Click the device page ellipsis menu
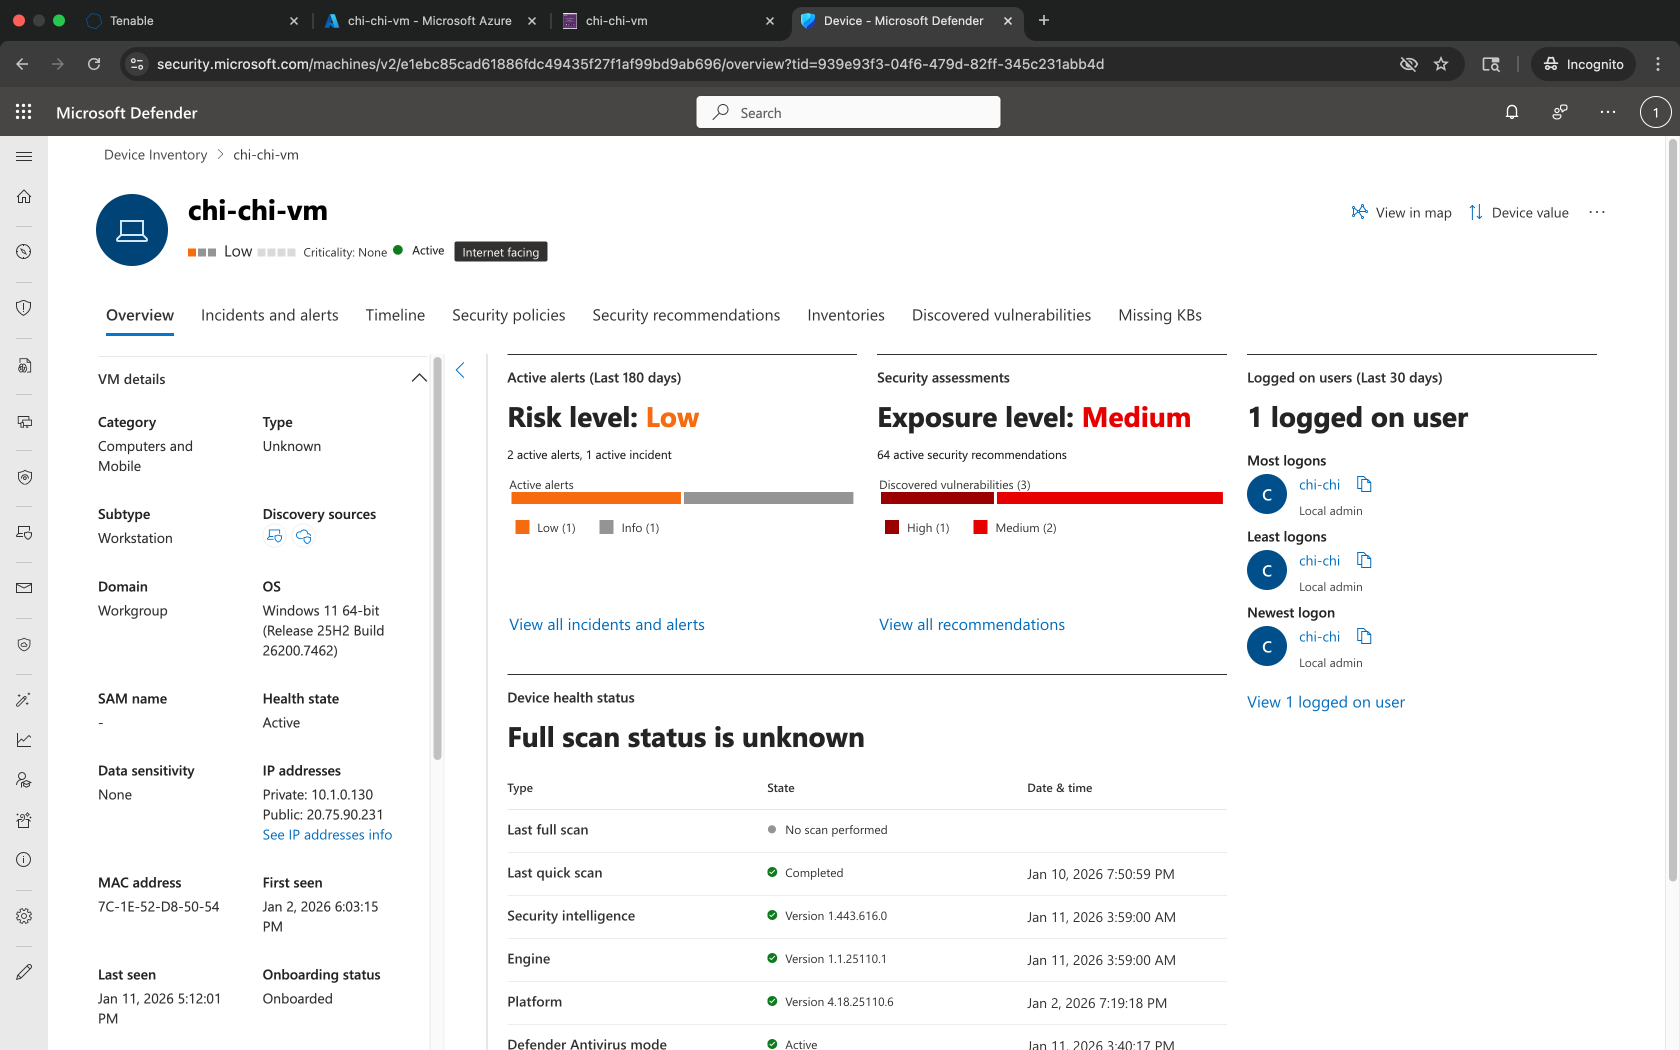This screenshot has height=1050, width=1680. (1596, 212)
